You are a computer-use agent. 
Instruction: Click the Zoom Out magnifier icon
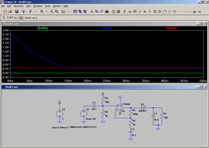(52, 11)
